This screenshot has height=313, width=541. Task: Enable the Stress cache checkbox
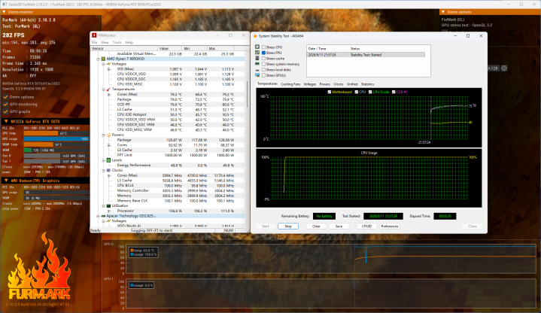(x=263, y=59)
